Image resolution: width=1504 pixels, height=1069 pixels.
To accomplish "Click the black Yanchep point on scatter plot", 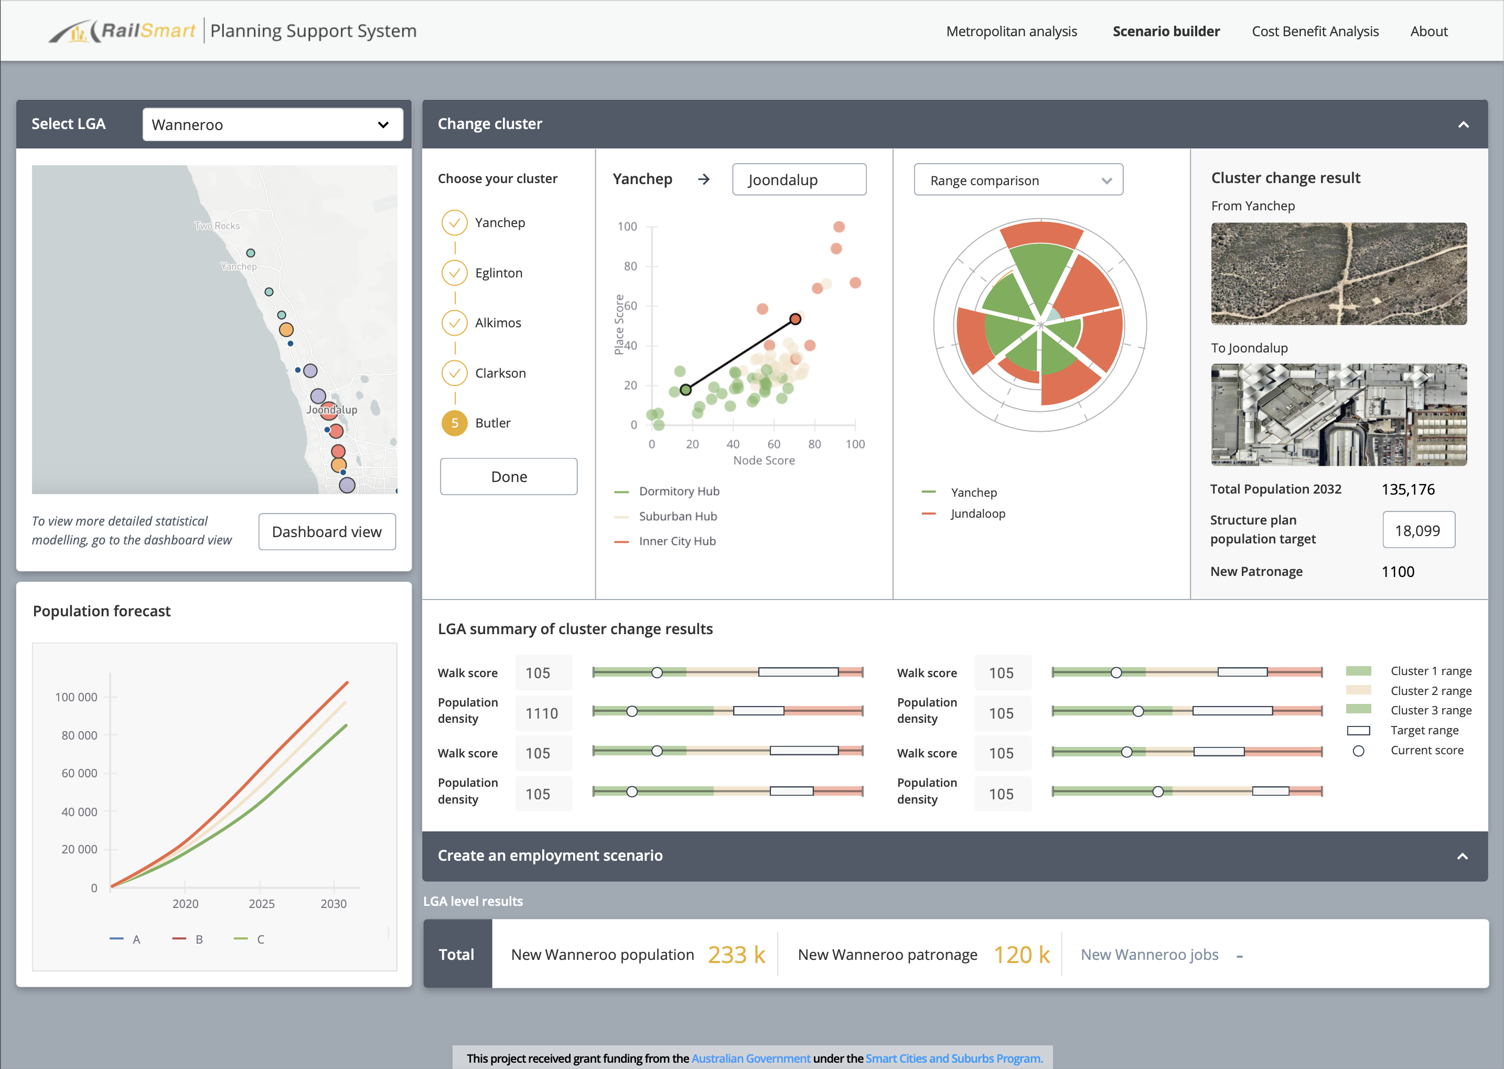I will (685, 390).
